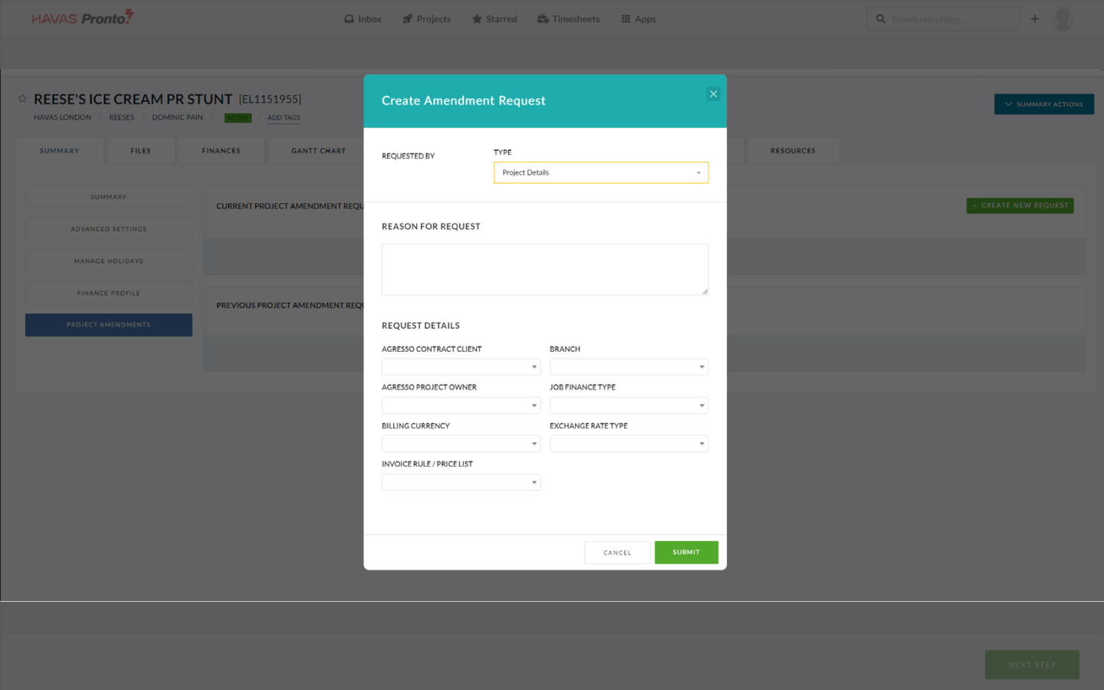The width and height of the screenshot is (1104, 690).
Task: Open the user avatar menu
Action: pos(1063,19)
